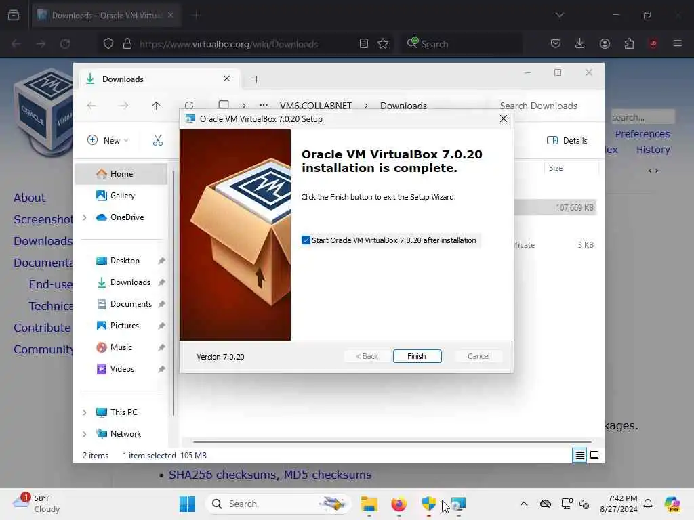Go up one folder level in Explorer
This screenshot has width=694, height=520.
(x=157, y=106)
